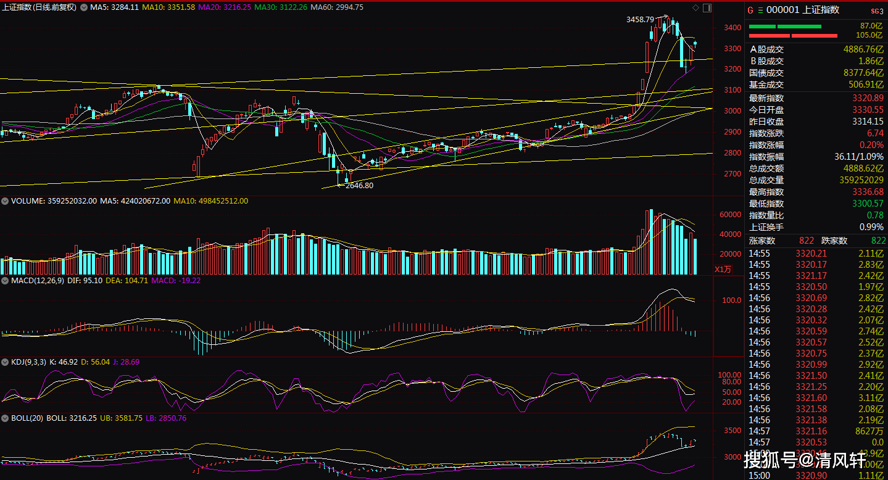
Task: Click the 指数涨跌 6.74 row
Action: click(816, 133)
